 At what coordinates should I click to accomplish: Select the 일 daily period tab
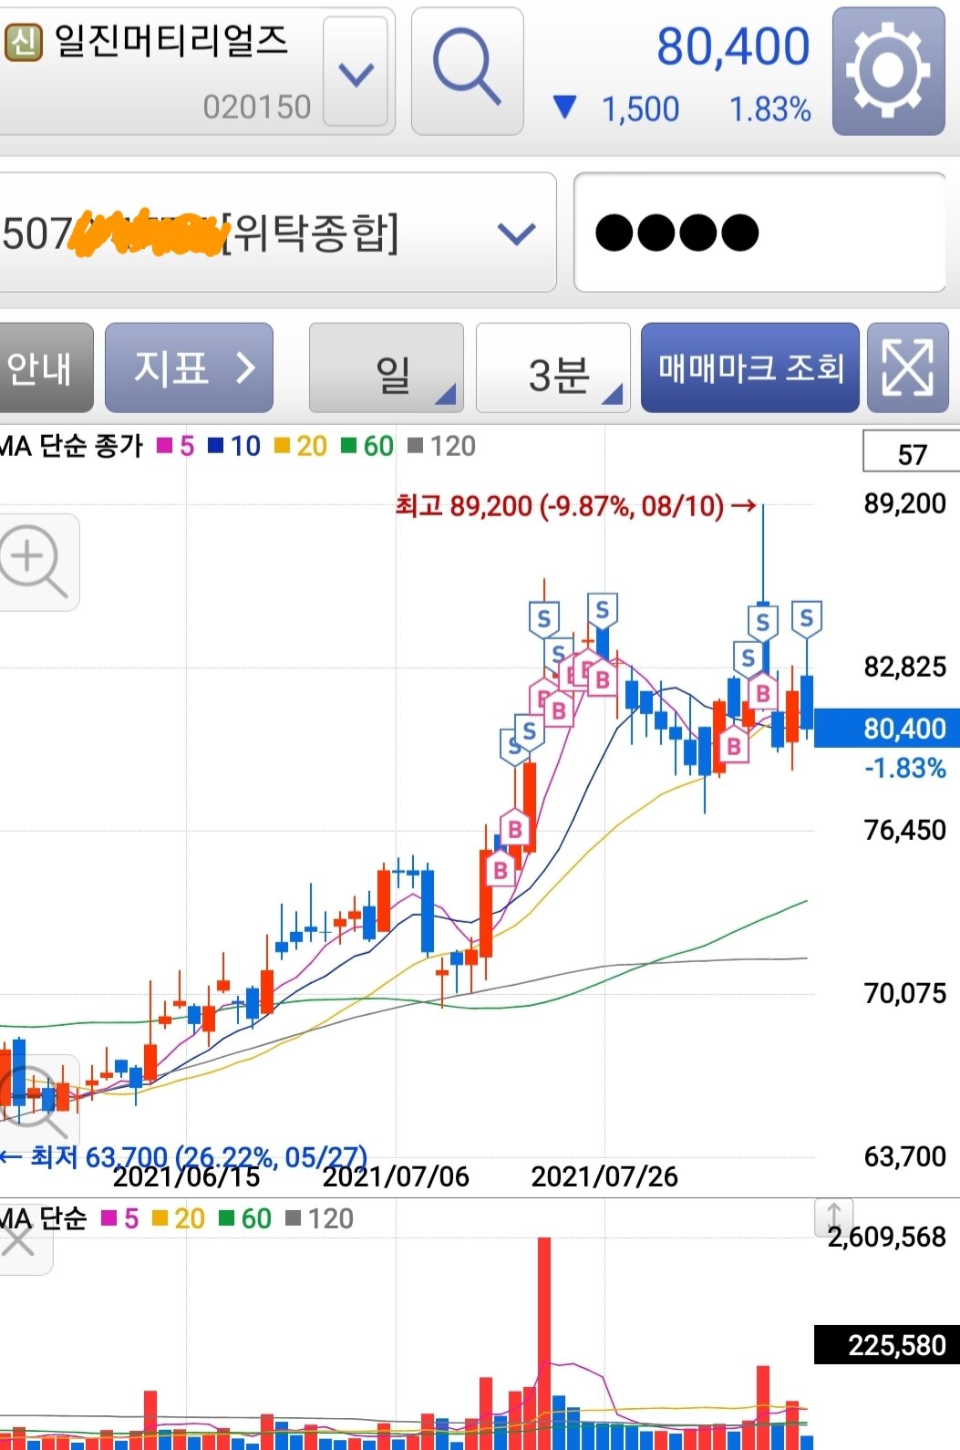click(x=387, y=369)
